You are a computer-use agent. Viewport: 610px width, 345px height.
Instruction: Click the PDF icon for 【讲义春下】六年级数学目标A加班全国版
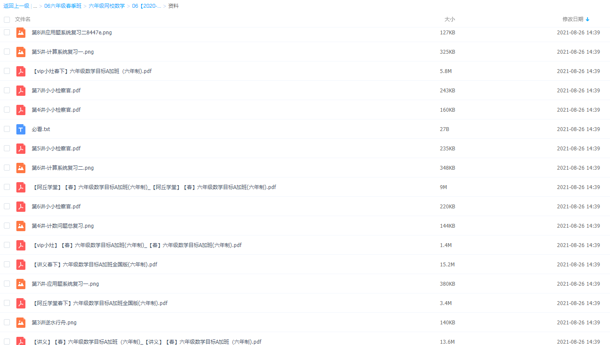click(x=21, y=265)
